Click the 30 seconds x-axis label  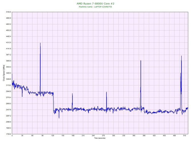[x=22, y=136]
